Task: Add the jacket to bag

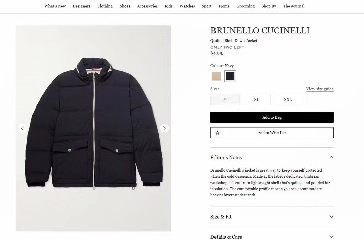Action: tap(272, 117)
